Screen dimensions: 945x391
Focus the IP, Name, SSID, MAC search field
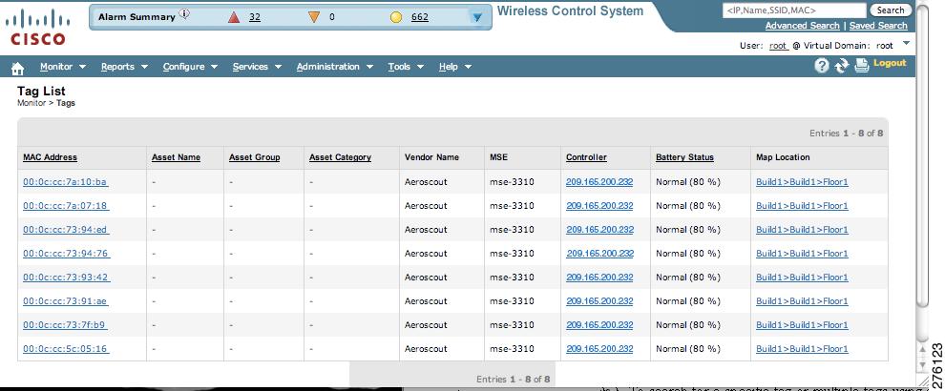pos(794,10)
